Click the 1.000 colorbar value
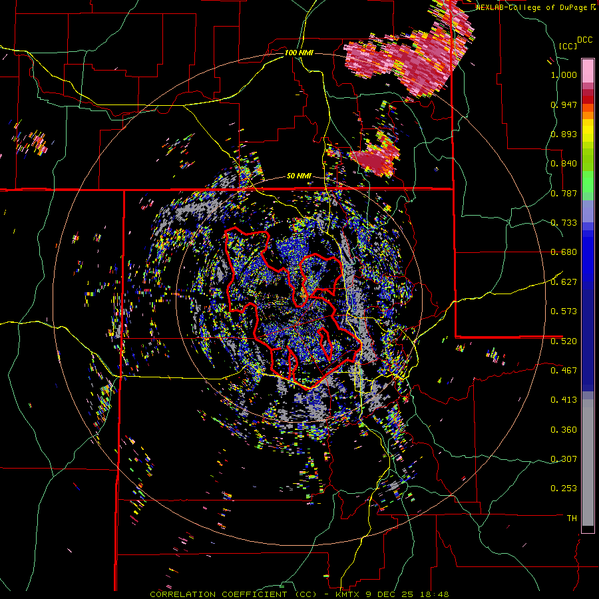Screen dimensions: 599x599 (x=564, y=75)
